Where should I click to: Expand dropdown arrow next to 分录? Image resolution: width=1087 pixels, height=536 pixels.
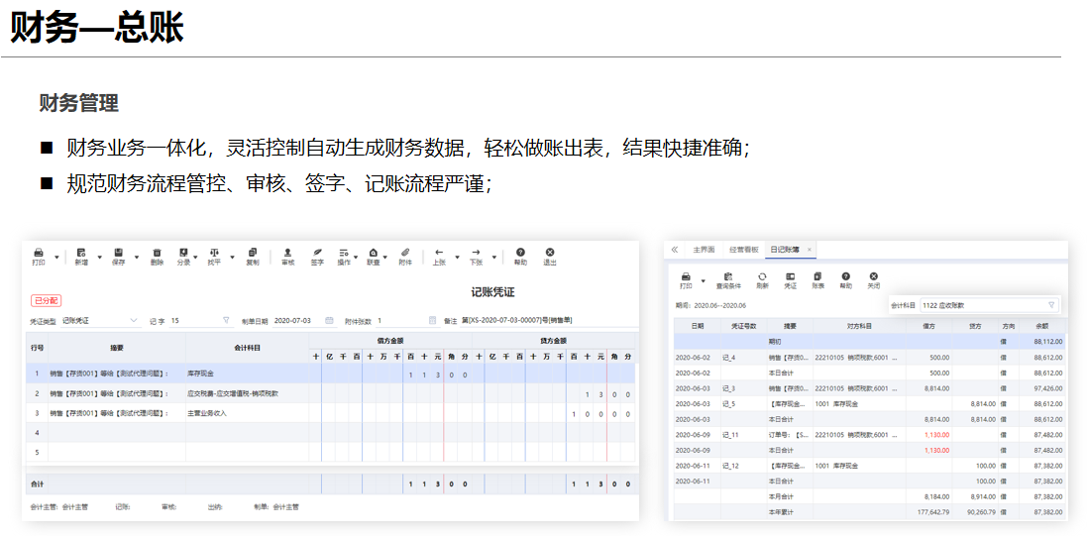click(195, 258)
